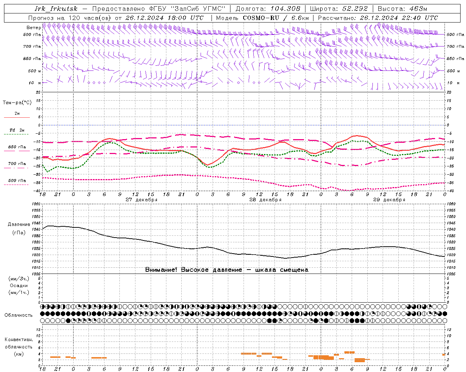Click the '(гПа)' unit under Давление
This screenshot has height=372, width=466.
coord(19,232)
